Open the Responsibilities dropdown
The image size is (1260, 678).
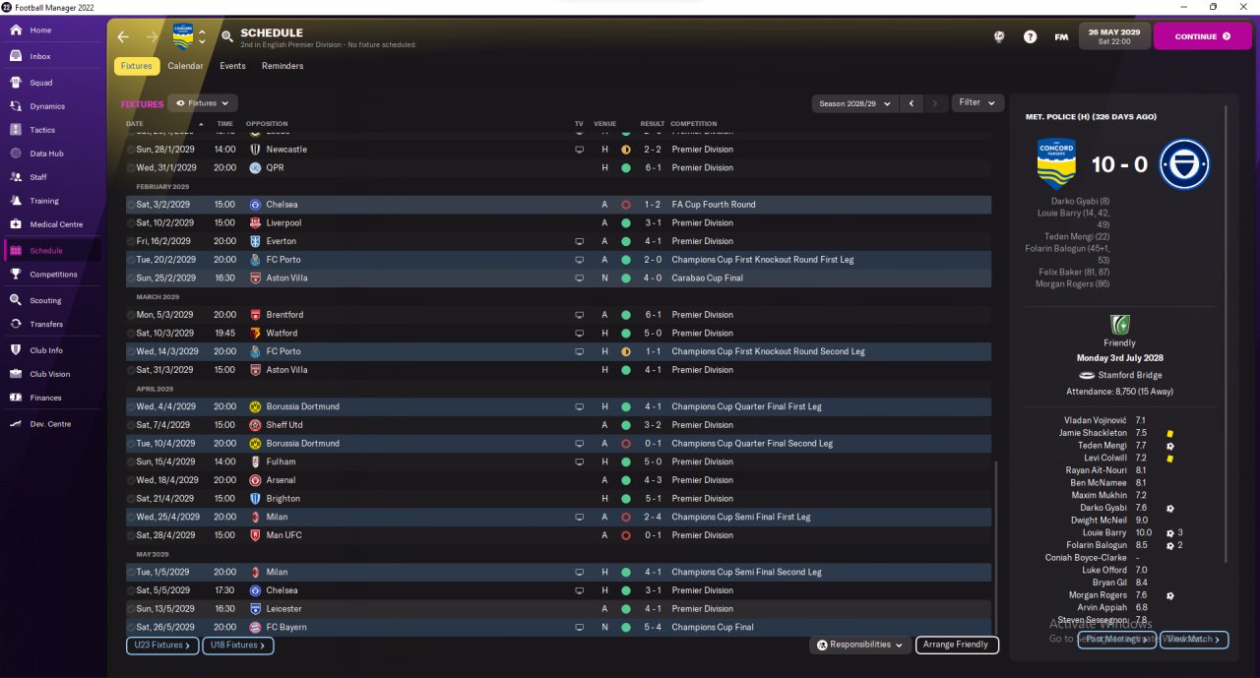pos(860,645)
